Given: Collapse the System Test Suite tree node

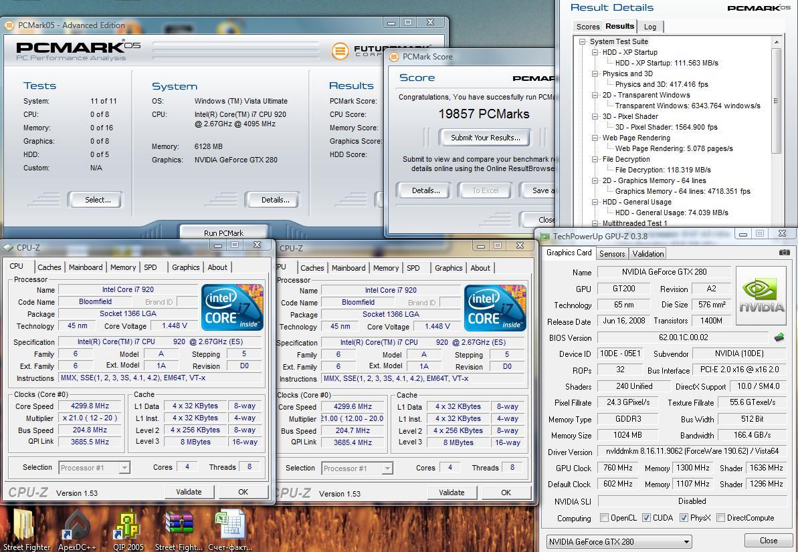Looking at the screenshot, I should (x=582, y=41).
